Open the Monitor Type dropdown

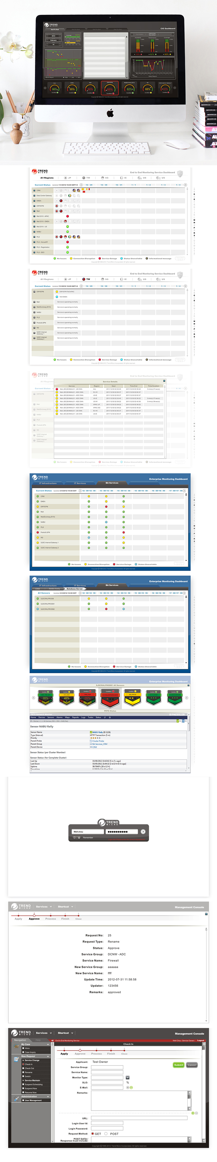[127, 1077]
